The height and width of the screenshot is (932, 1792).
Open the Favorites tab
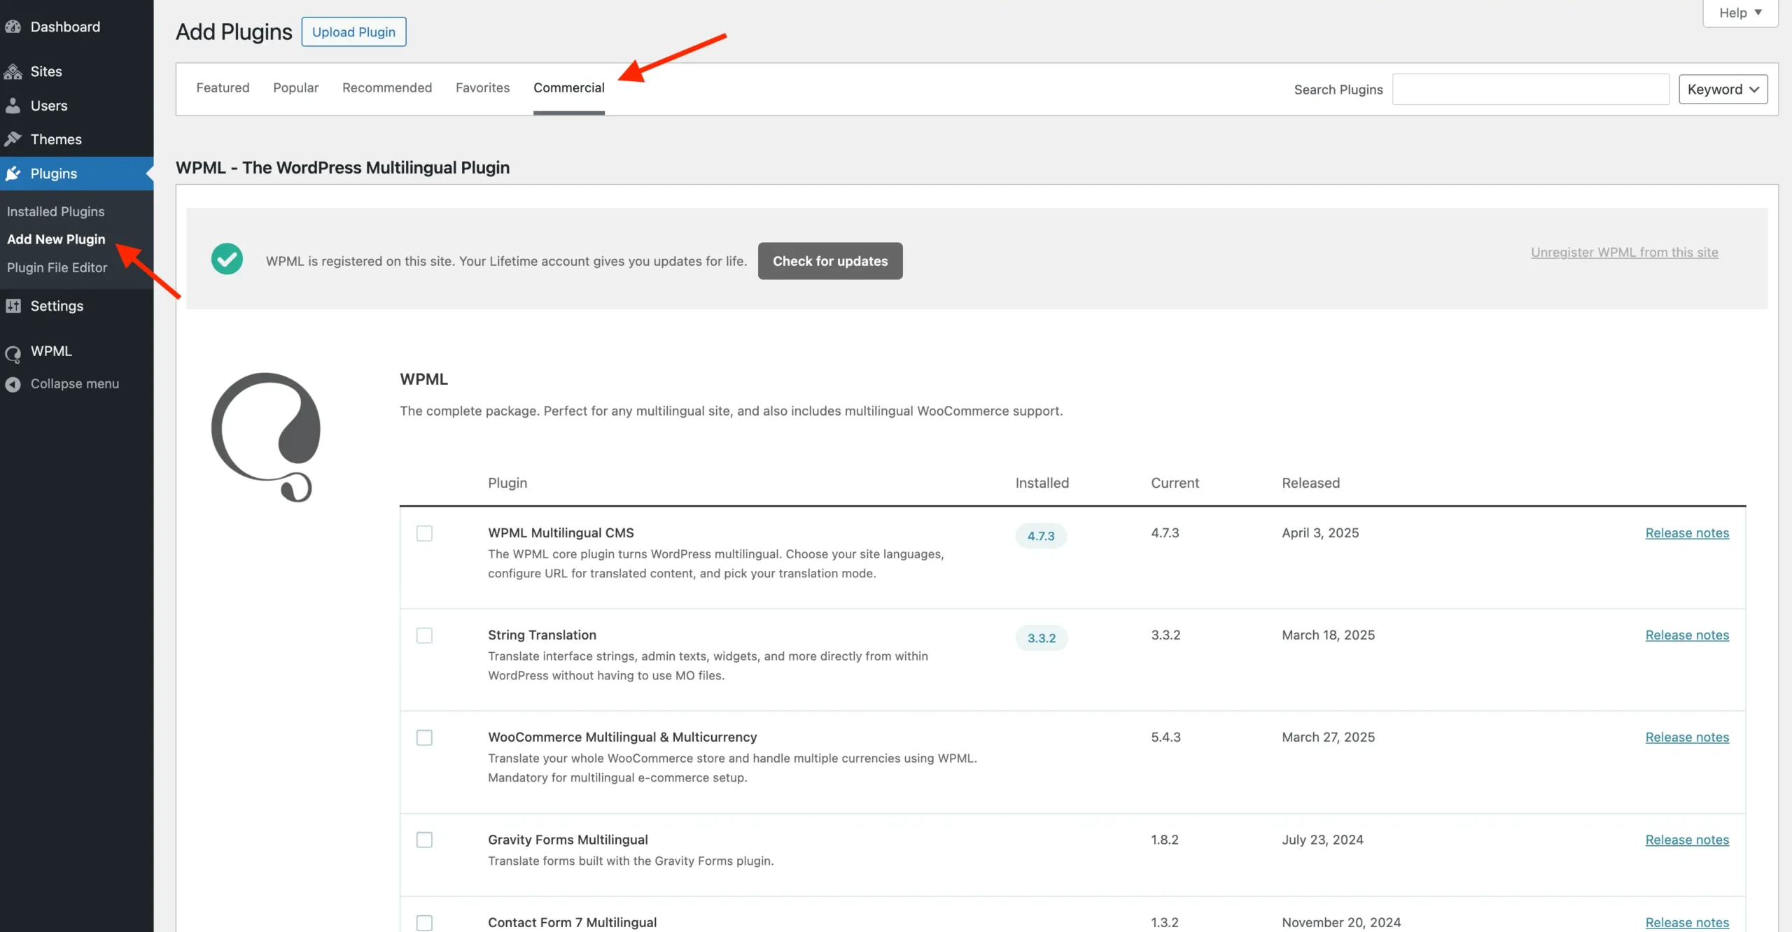point(482,87)
